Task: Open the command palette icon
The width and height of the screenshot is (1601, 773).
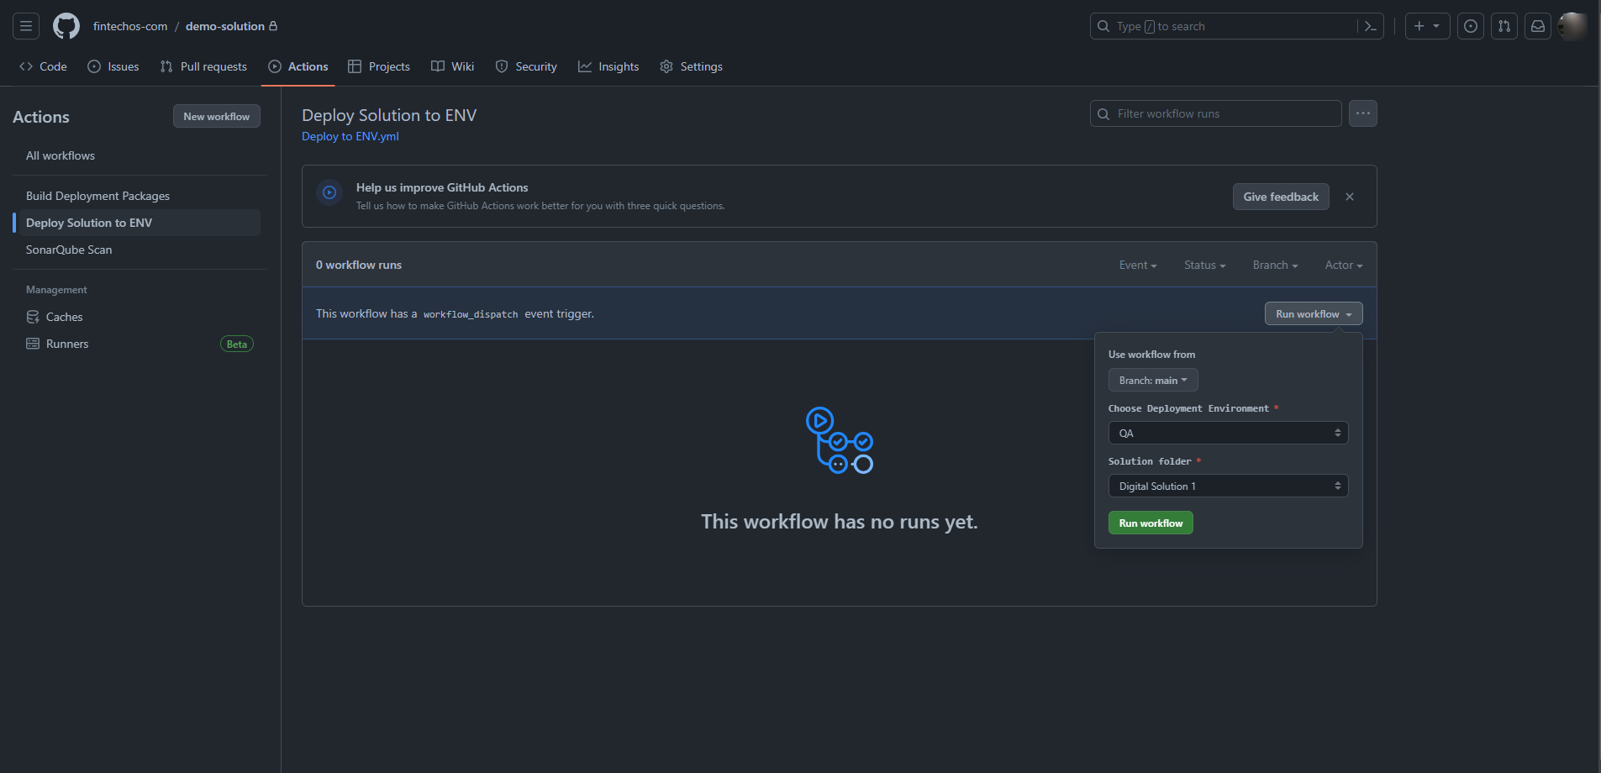Action: coord(1370,26)
